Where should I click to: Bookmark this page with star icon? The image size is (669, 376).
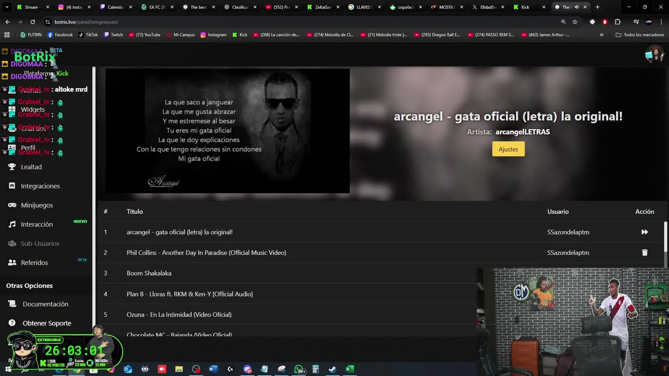575,22
